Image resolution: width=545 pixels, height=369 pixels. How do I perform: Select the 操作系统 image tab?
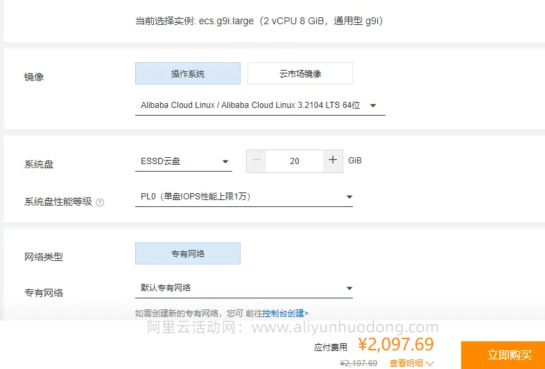coord(188,73)
